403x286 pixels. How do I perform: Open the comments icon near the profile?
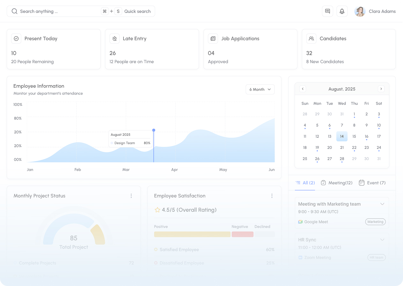tap(327, 11)
